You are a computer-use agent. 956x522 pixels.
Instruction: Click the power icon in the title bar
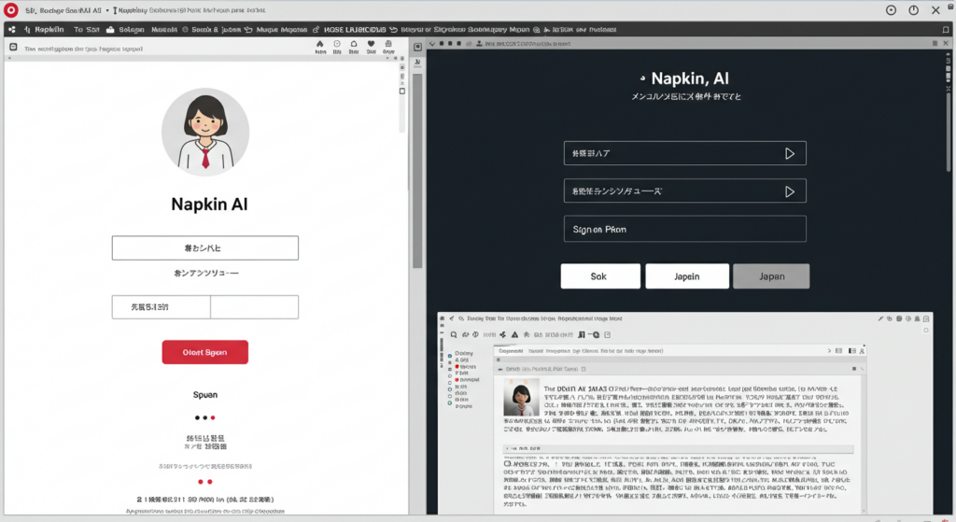point(913,9)
